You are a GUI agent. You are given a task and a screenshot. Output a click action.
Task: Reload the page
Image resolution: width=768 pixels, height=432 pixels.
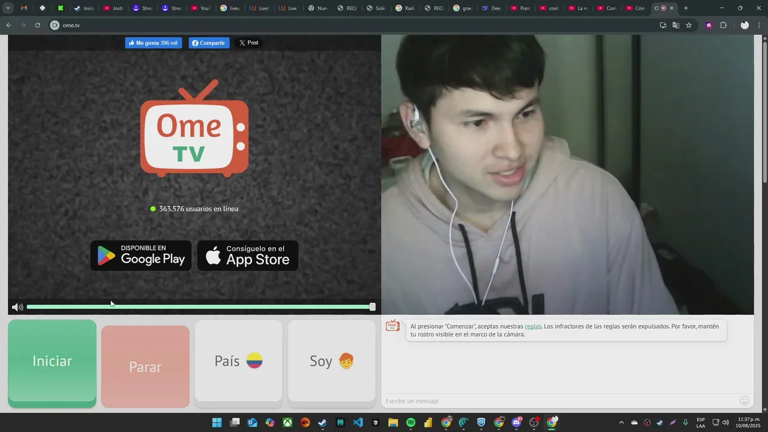click(37, 25)
